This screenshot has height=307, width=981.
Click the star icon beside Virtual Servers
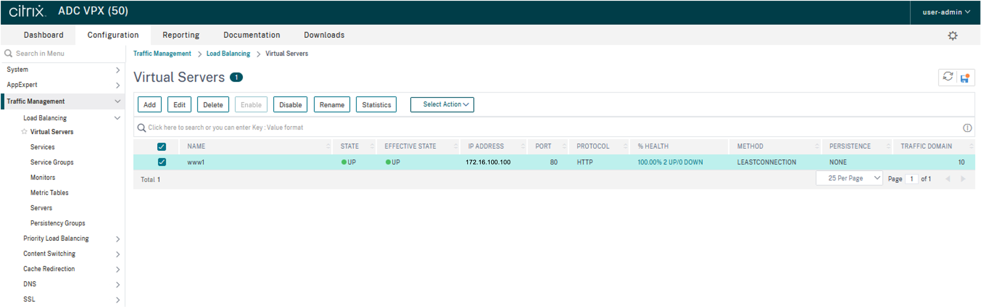click(24, 132)
